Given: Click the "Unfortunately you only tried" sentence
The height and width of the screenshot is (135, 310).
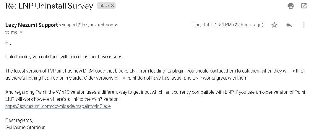Looking at the screenshot, I should coord(64,57).
